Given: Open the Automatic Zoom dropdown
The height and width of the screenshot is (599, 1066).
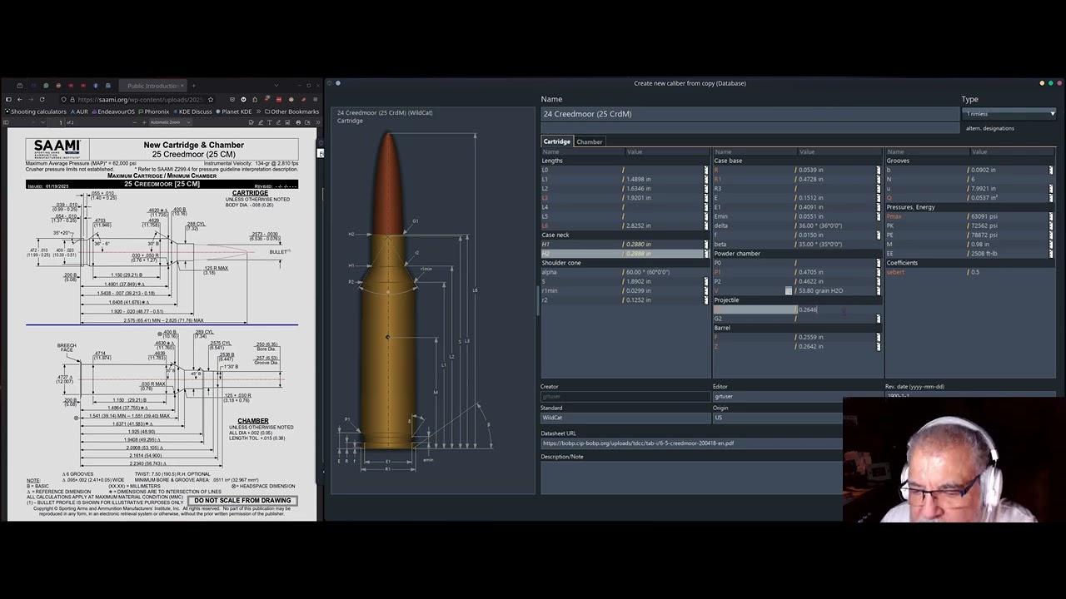Looking at the screenshot, I should point(170,122).
